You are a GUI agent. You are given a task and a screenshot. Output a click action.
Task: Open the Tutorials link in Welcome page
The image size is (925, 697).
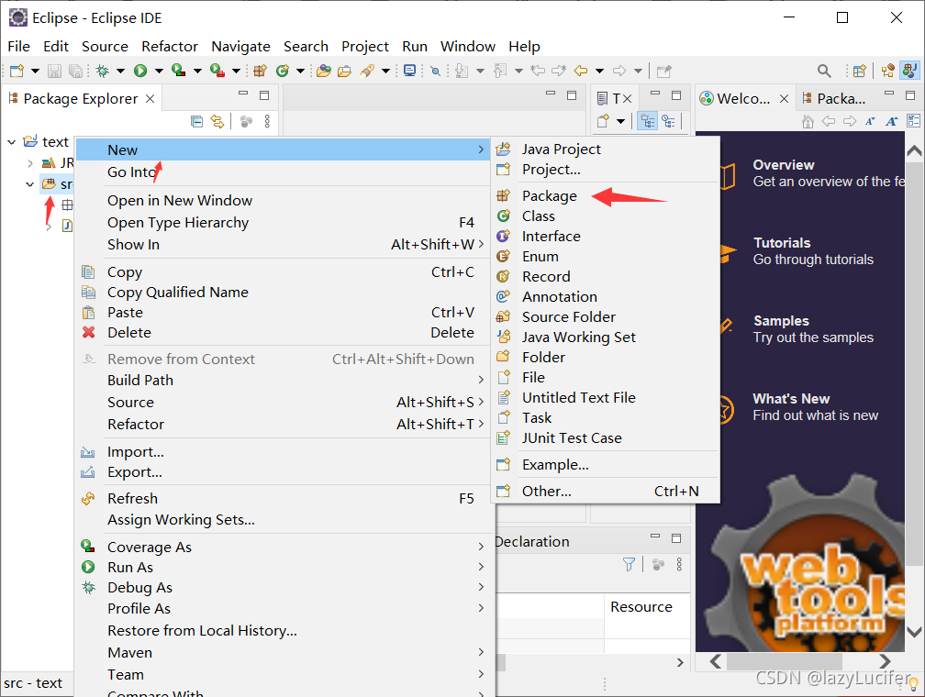782,243
